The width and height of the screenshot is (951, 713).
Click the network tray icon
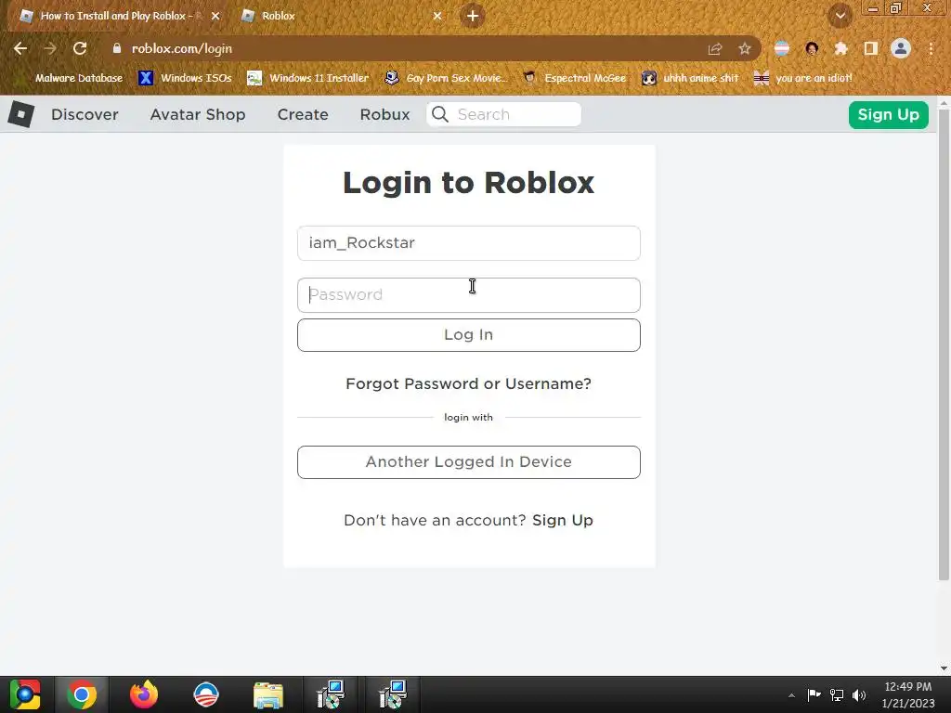coord(837,695)
